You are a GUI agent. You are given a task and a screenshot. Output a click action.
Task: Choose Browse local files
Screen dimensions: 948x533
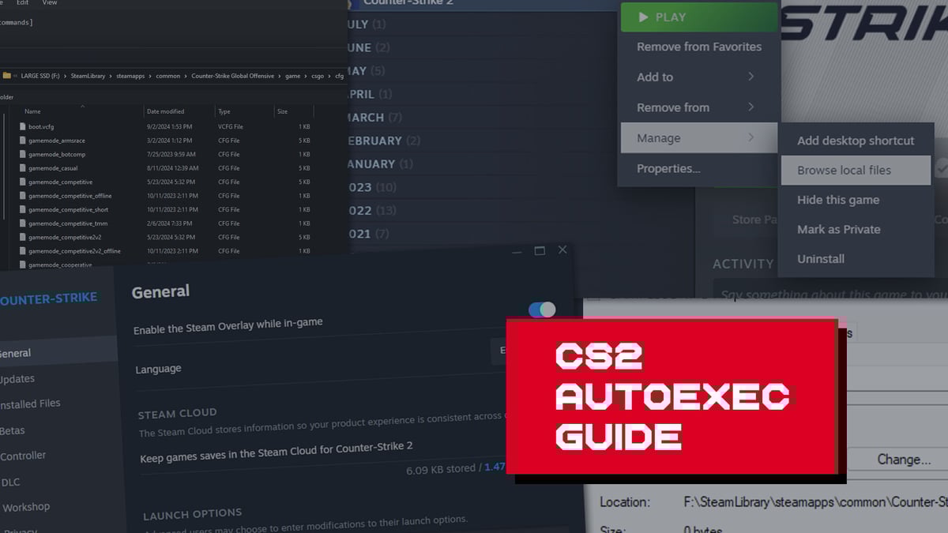point(844,170)
